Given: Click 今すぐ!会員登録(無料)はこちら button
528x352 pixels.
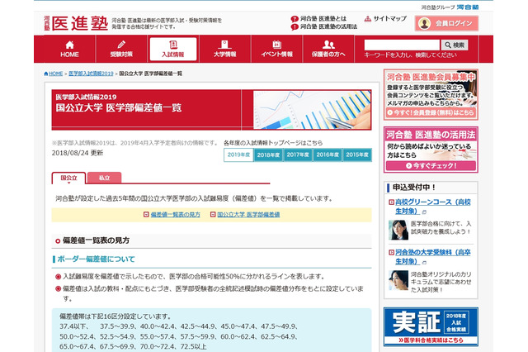Looking at the screenshot, I should (431, 112).
